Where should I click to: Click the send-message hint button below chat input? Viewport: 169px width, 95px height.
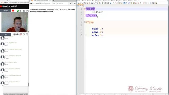15,94
